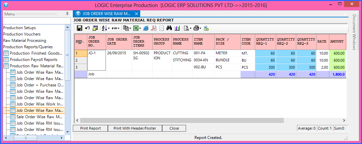Screen dimensions: 362x144
Task: Click the grid horizontal scrollbar thumb
Action: click(182, 120)
